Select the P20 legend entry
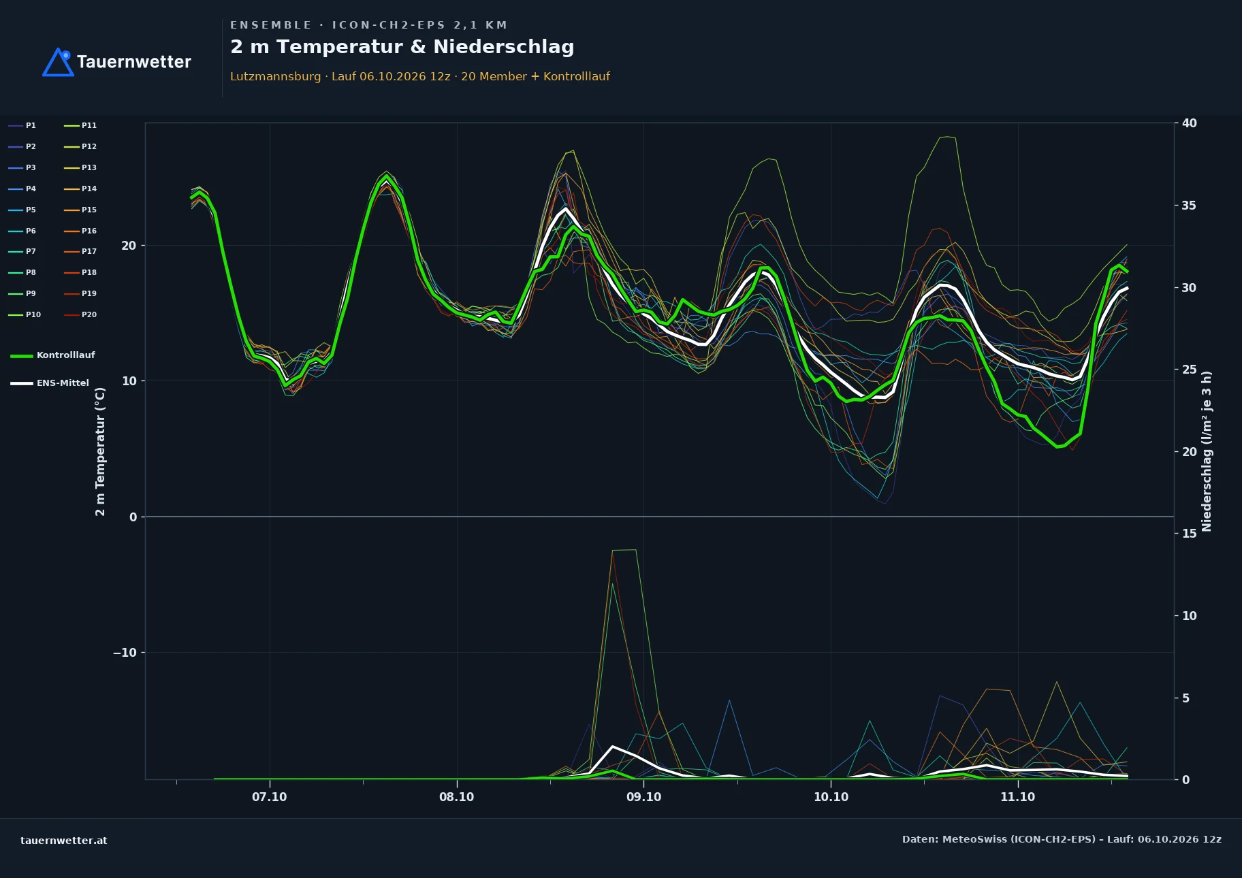This screenshot has width=1242, height=878. [x=80, y=314]
